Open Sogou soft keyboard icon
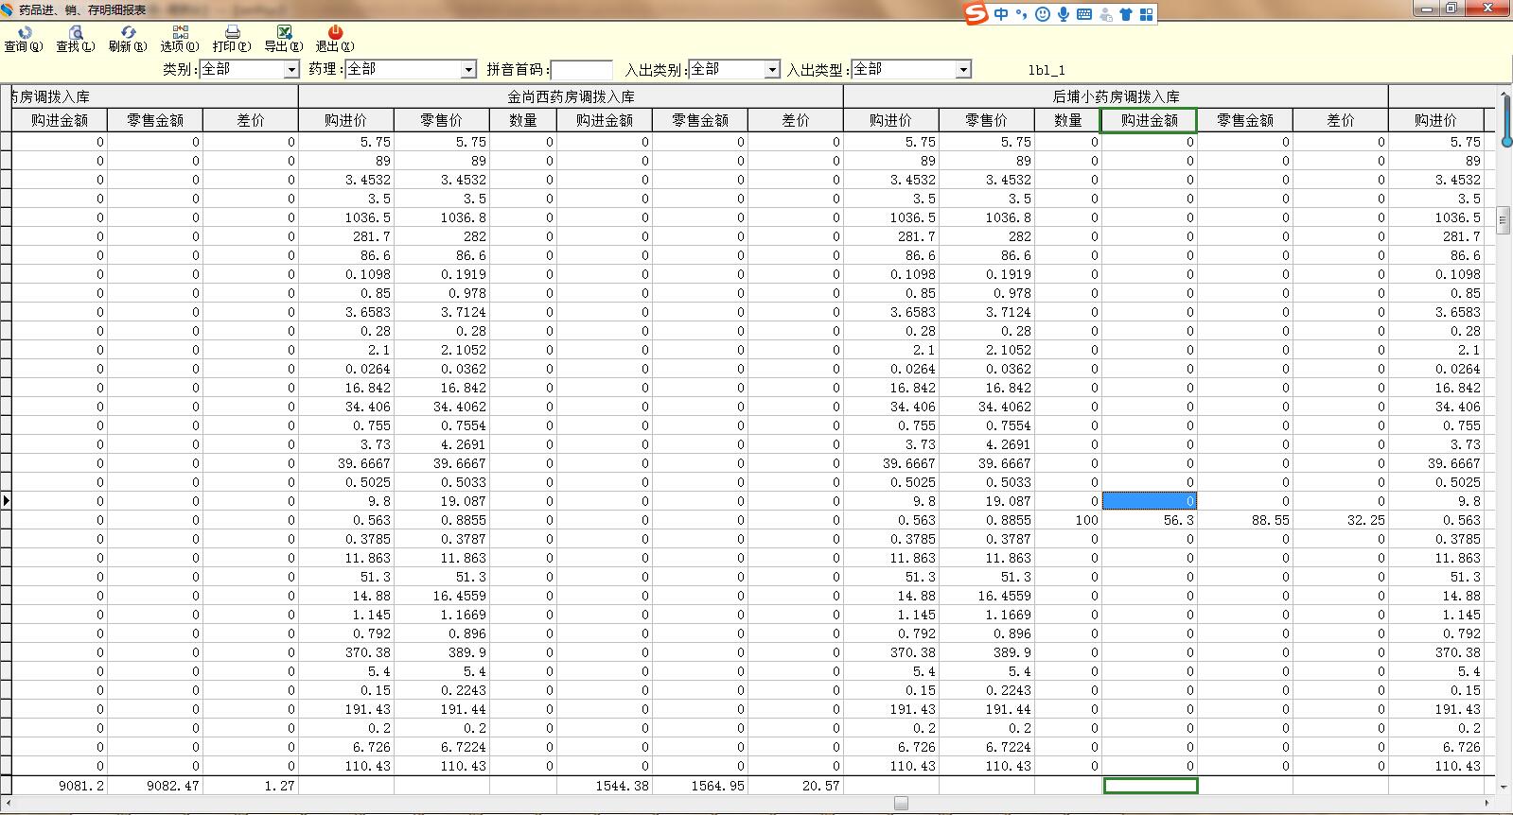This screenshot has width=1513, height=815. [x=1084, y=14]
